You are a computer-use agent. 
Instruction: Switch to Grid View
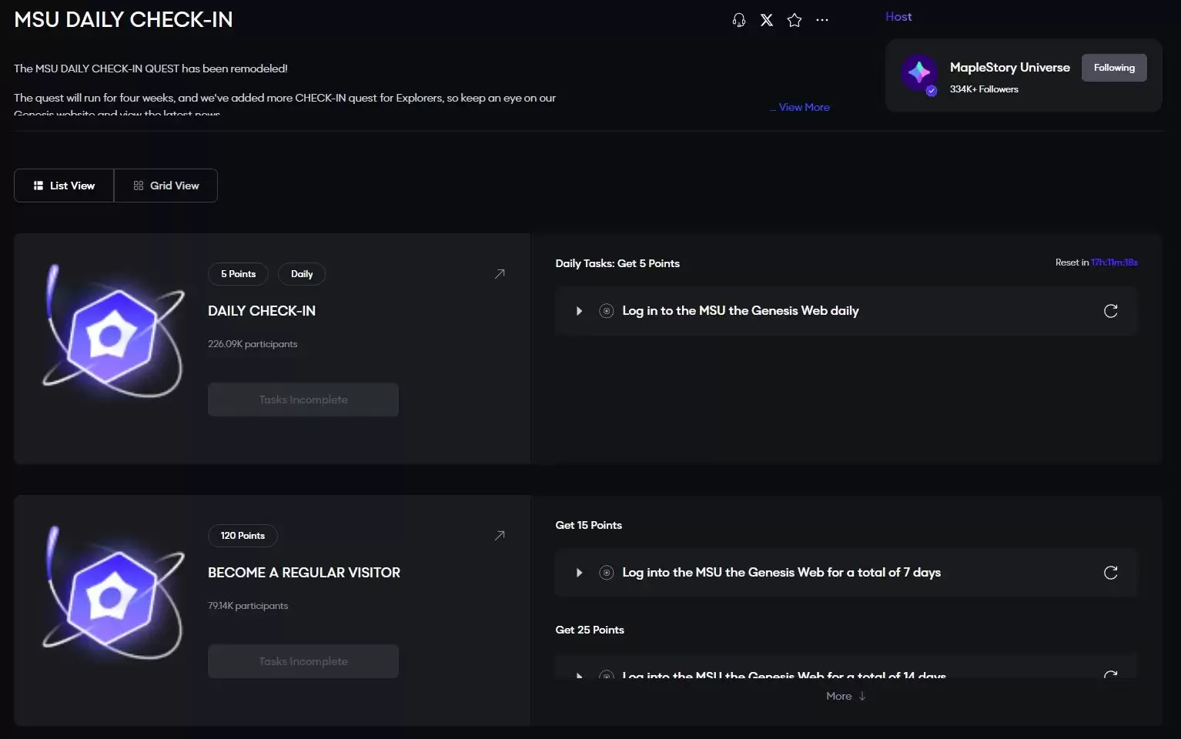(166, 186)
